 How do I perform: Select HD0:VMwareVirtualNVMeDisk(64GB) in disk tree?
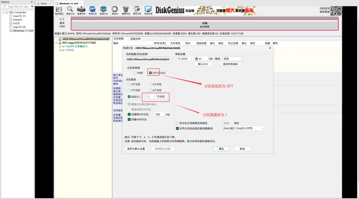86,39
